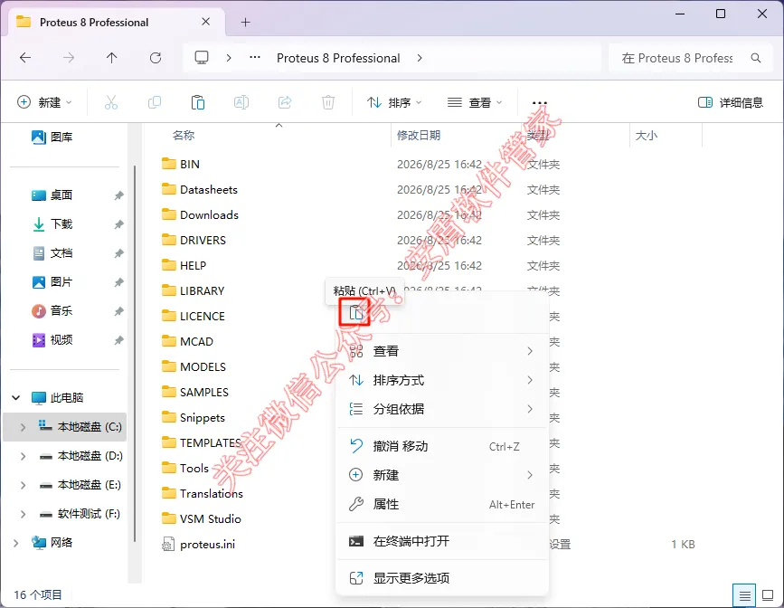This screenshot has height=608, width=784.
Task: Open the View dropdown in toolbar
Action: (x=475, y=102)
